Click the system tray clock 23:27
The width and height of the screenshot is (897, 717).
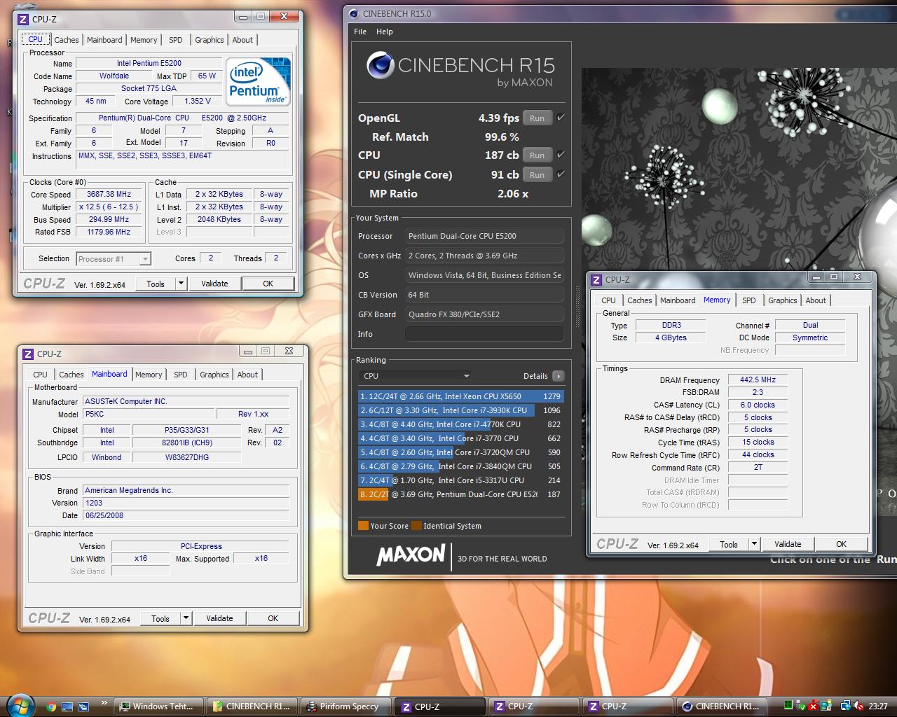coord(877,706)
